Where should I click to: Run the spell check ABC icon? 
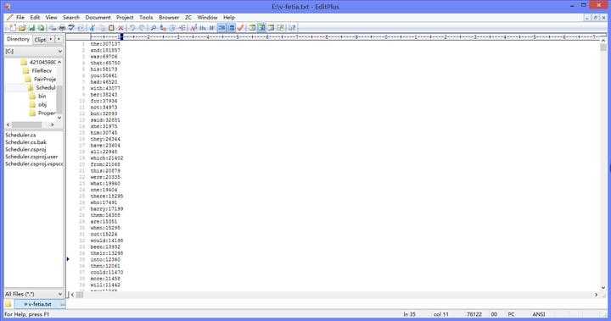tap(71, 28)
